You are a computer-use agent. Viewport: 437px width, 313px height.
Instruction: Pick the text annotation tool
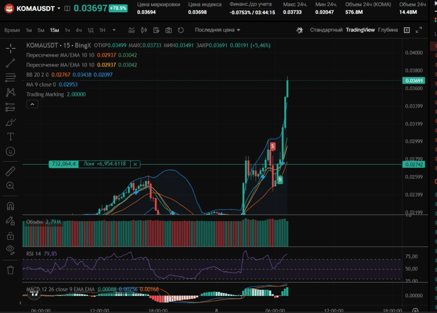[x=11, y=136]
